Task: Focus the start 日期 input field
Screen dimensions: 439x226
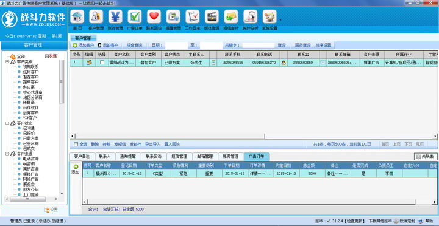Action: [176, 45]
